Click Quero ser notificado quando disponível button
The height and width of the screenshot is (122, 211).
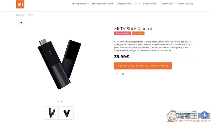coord(143,66)
